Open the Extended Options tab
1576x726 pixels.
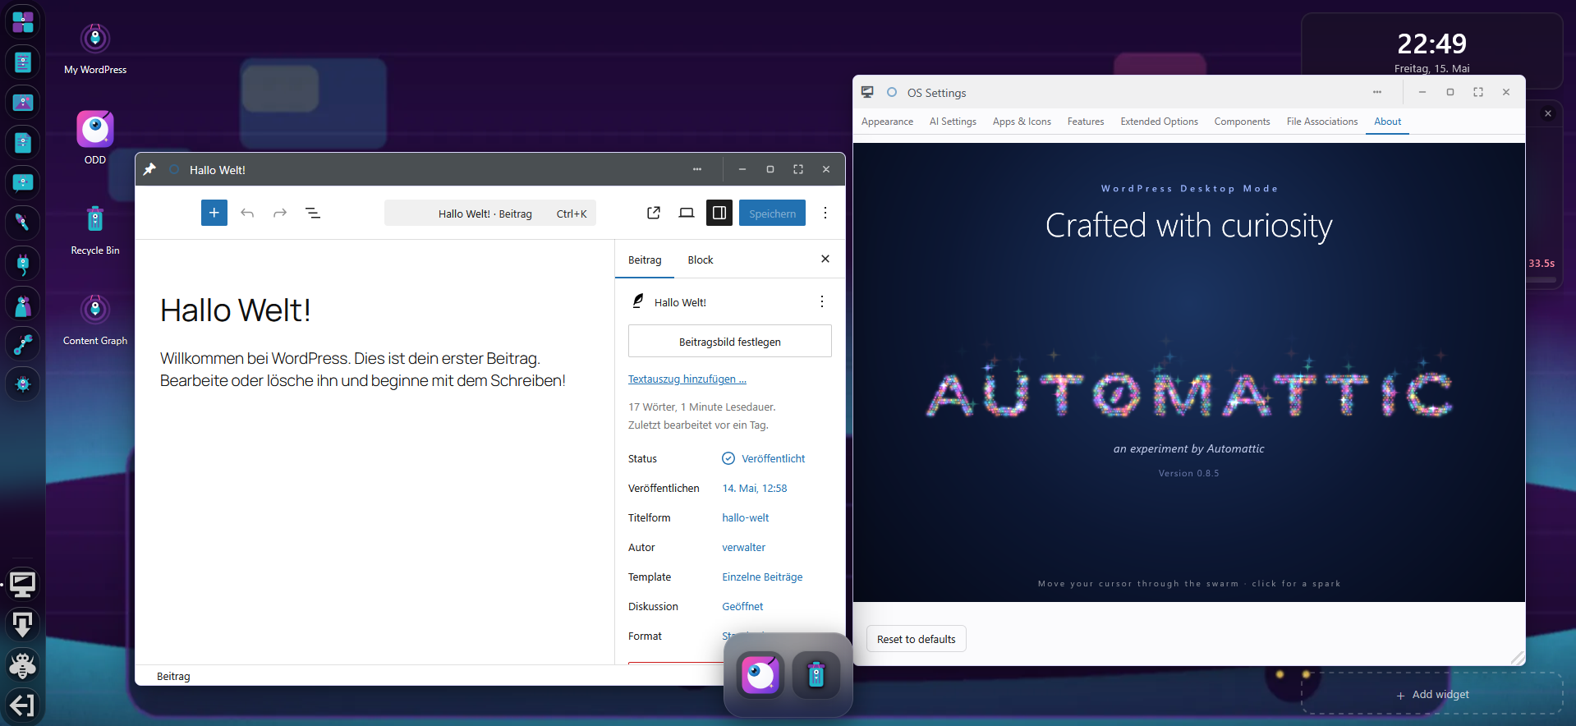coord(1159,122)
